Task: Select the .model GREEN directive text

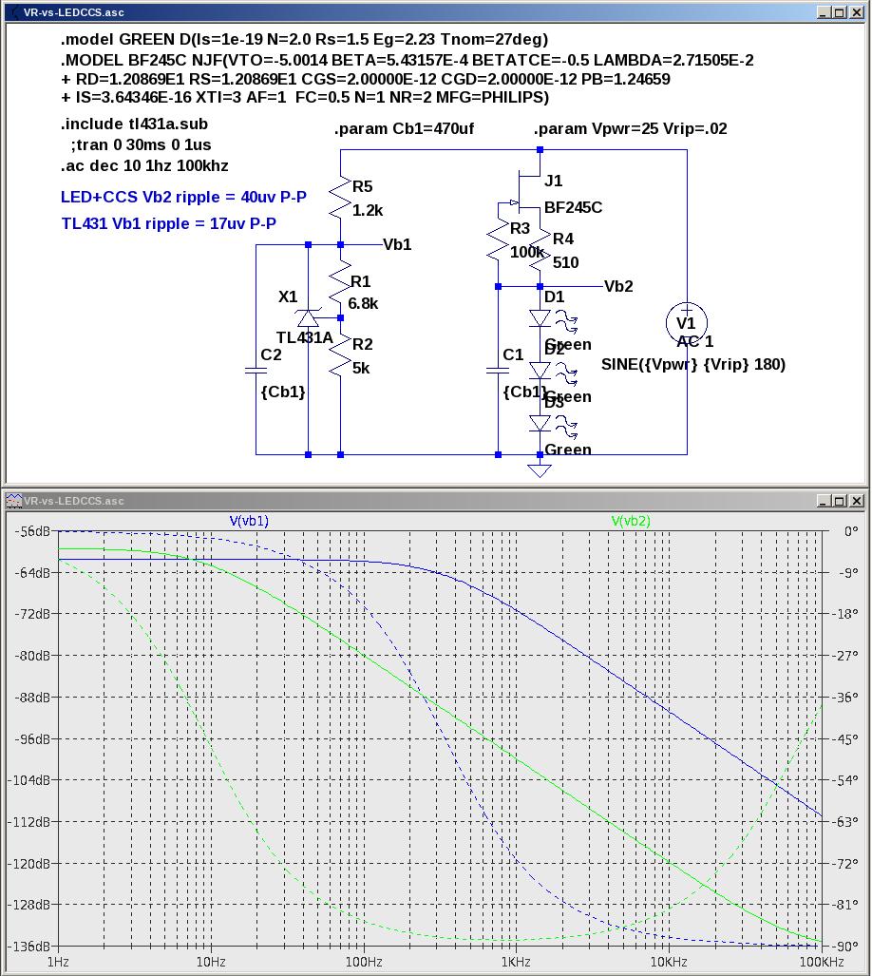Action: (304, 39)
